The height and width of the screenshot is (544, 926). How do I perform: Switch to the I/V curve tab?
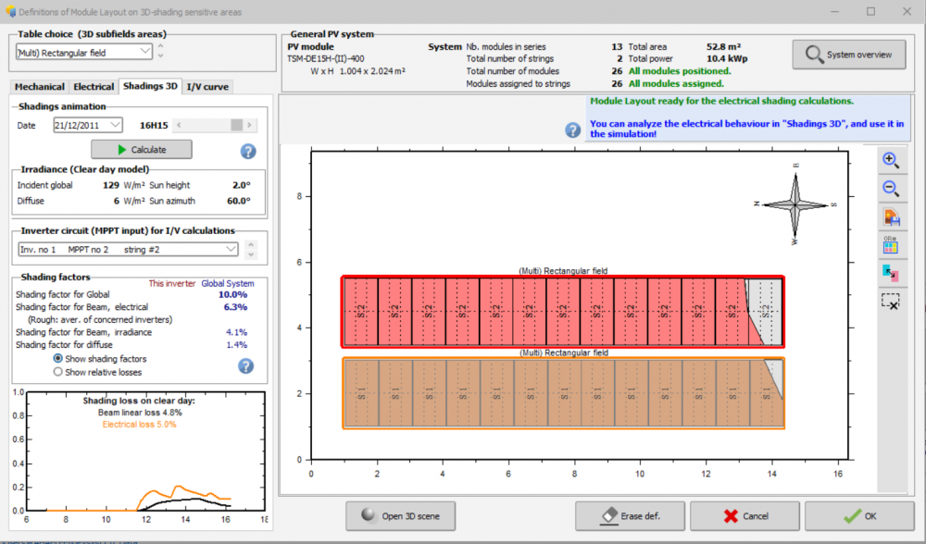tap(207, 86)
